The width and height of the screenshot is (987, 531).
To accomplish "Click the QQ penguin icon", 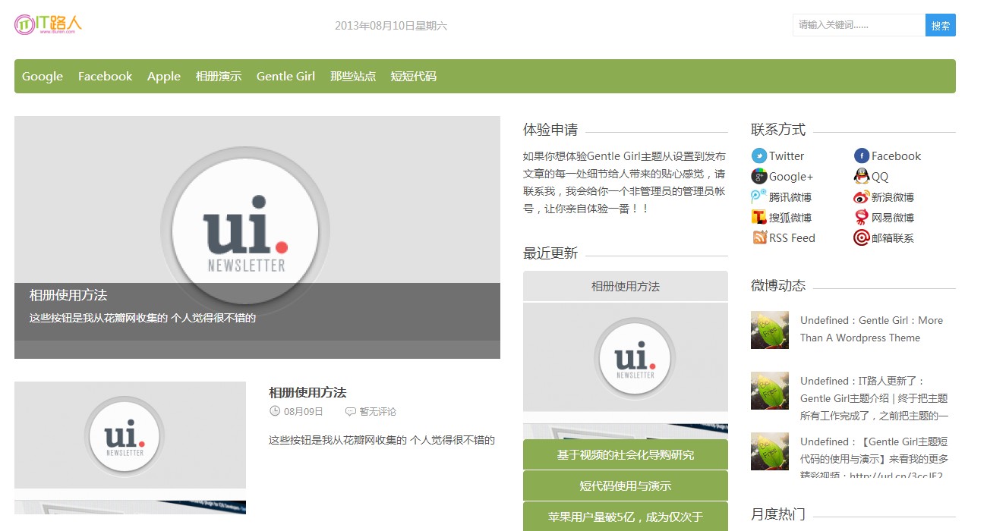I will point(861,176).
